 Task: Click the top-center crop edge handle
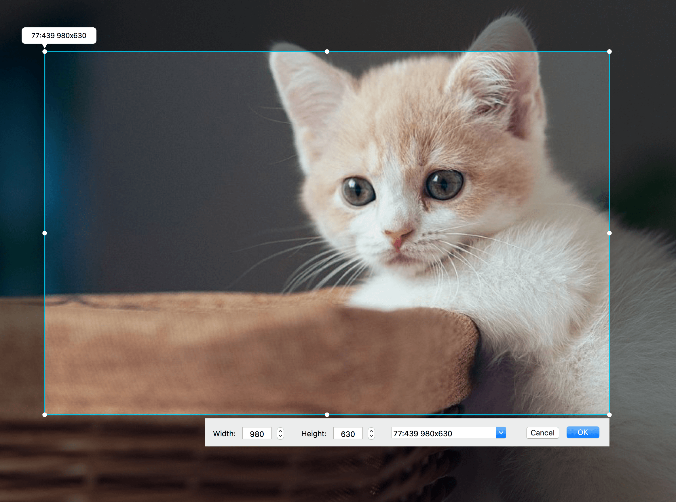click(x=327, y=52)
